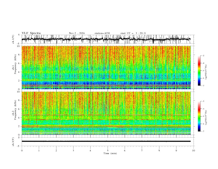Click the ch.2 colorbar title 'log(PSD)(V²/Hz)'
218x169 pixels.
206,117
